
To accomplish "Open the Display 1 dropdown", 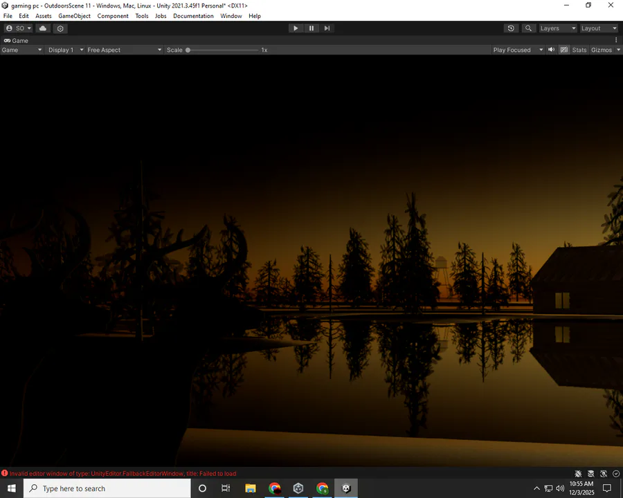I will click(65, 50).
